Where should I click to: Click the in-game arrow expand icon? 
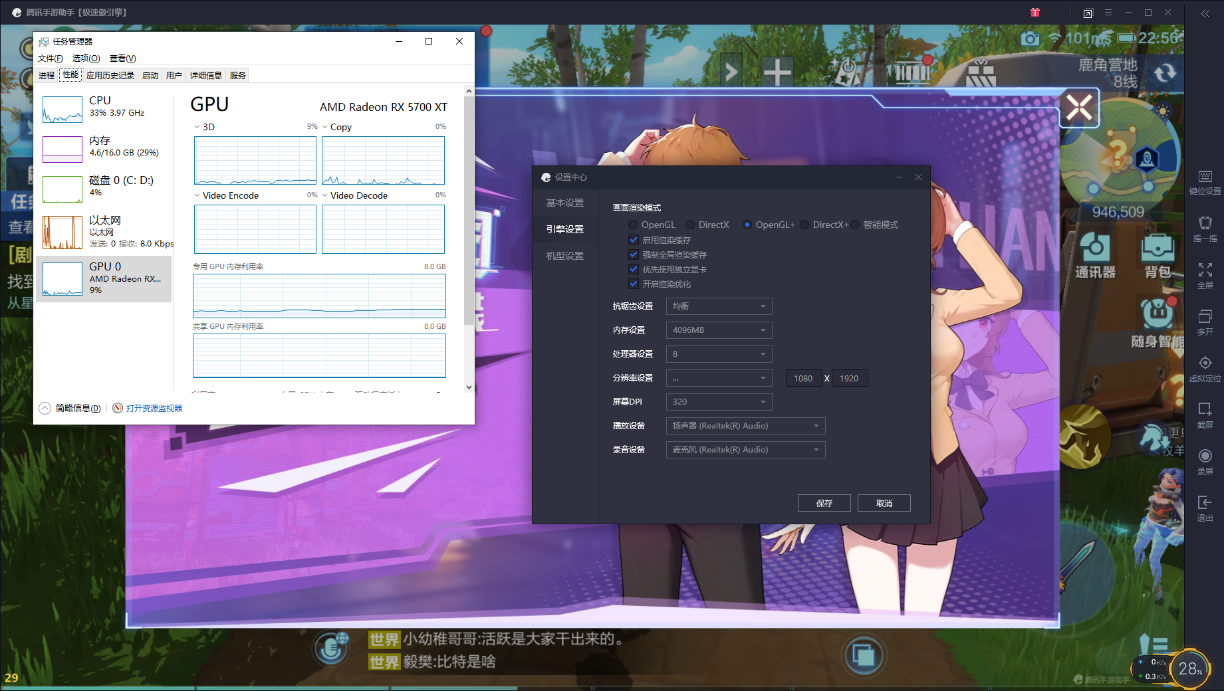point(731,70)
